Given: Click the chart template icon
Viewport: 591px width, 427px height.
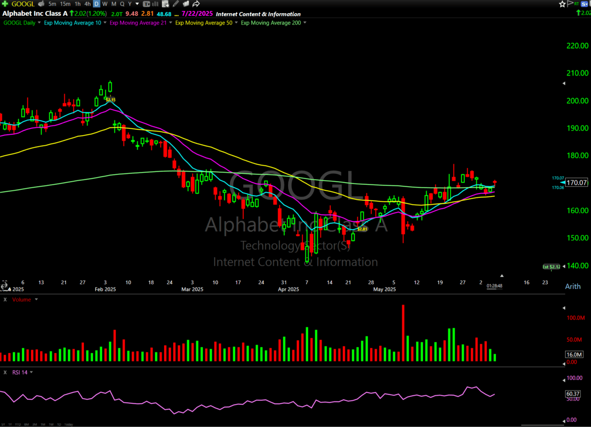Looking at the screenshot, I should pos(146,4).
